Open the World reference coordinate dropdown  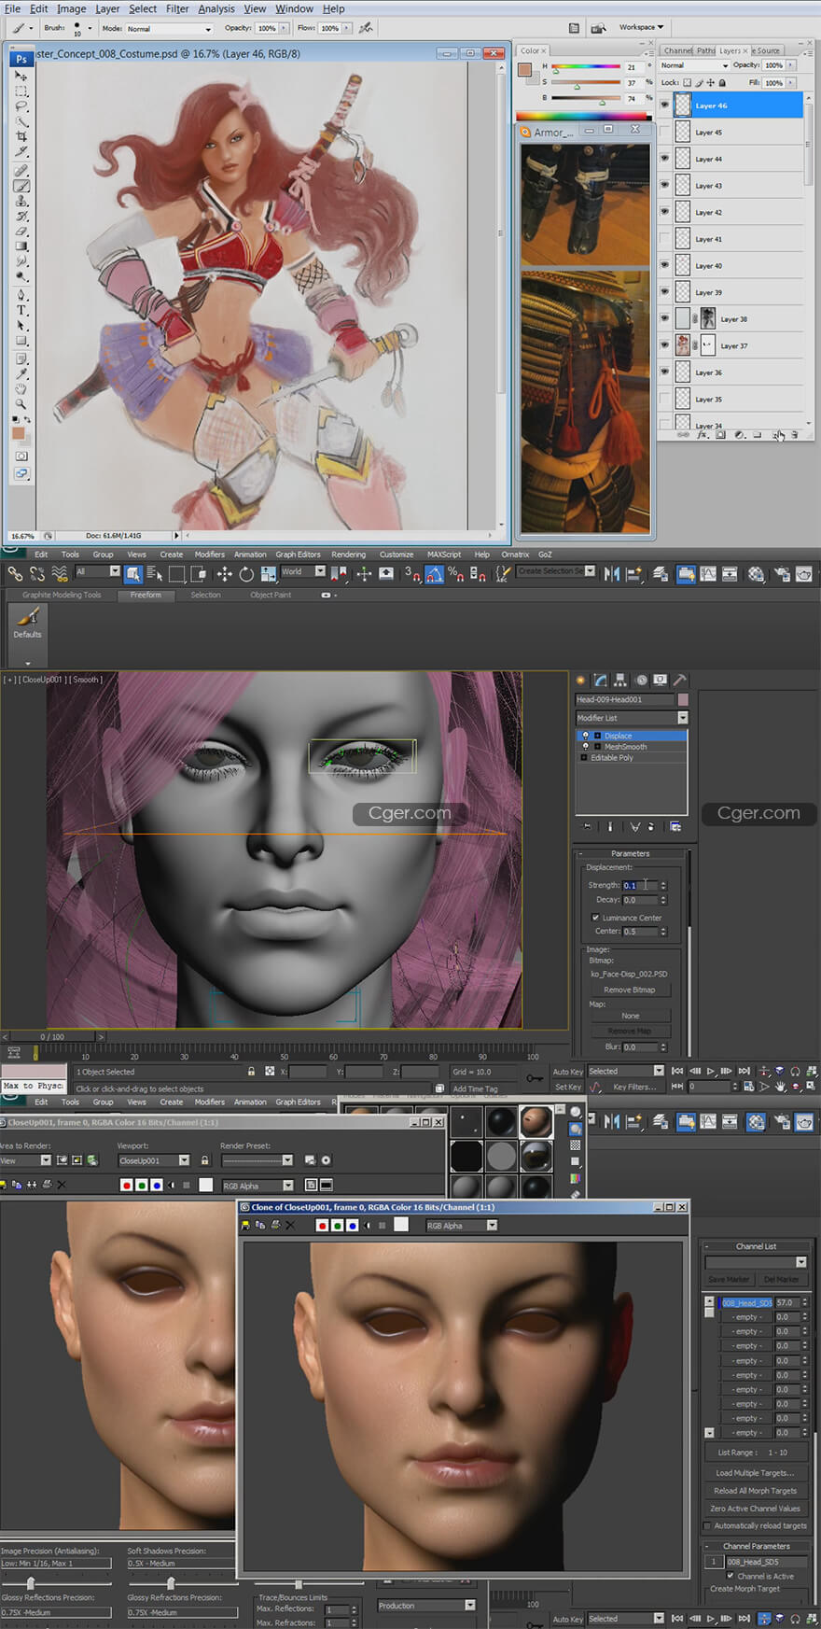click(302, 571)
